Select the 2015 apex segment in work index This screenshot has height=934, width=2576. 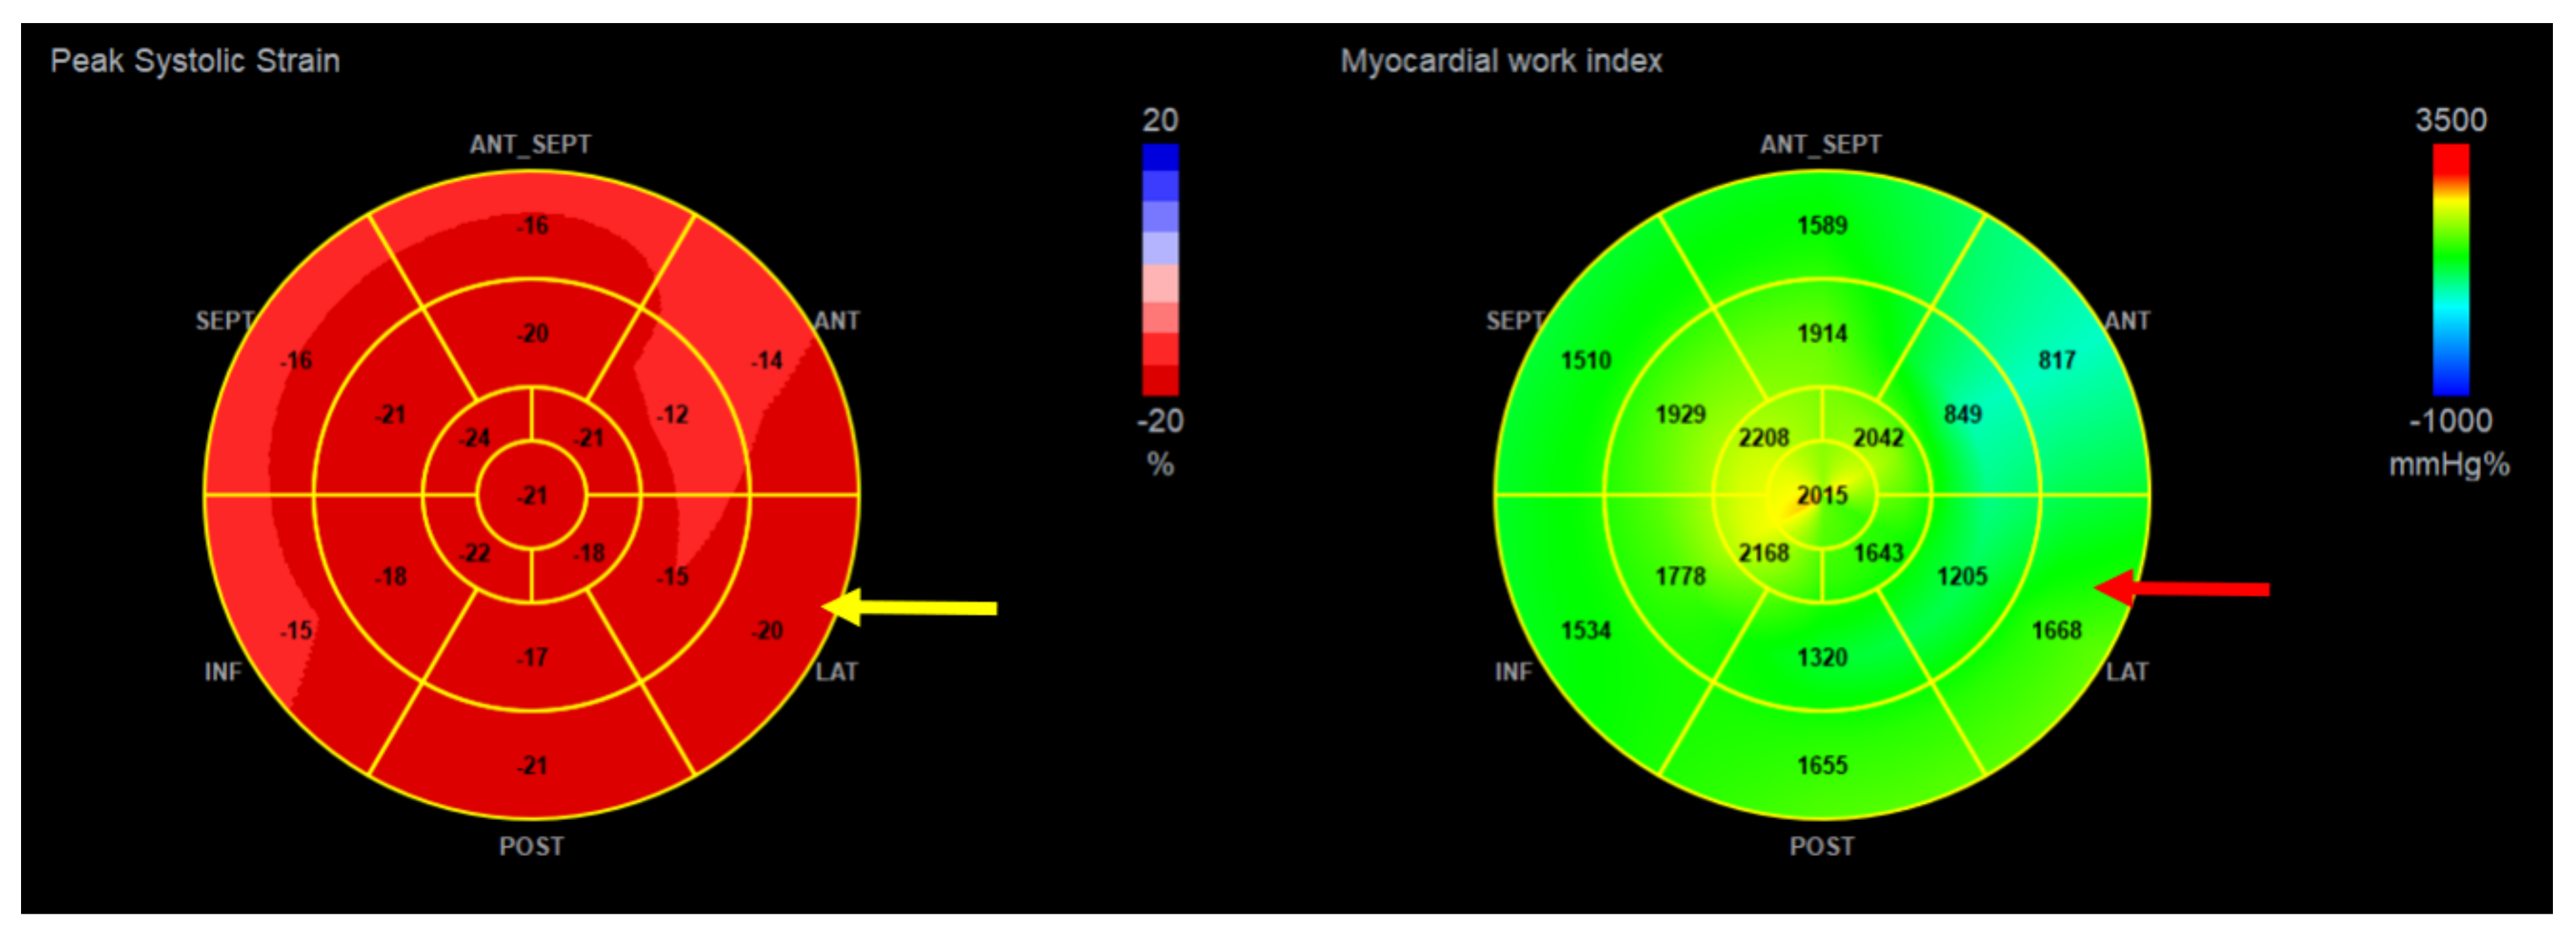point(1822,495)
